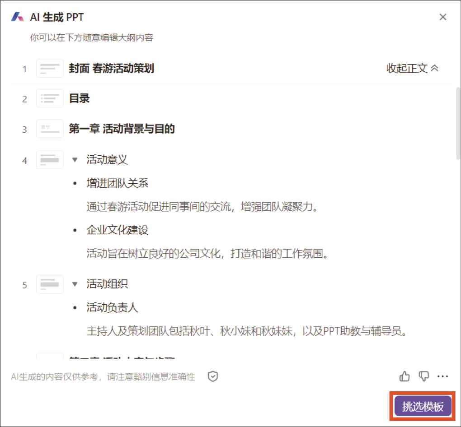Collapse body text with 收起正文
This screenshot has width=461, height=427.
click(x=412, y=68)
